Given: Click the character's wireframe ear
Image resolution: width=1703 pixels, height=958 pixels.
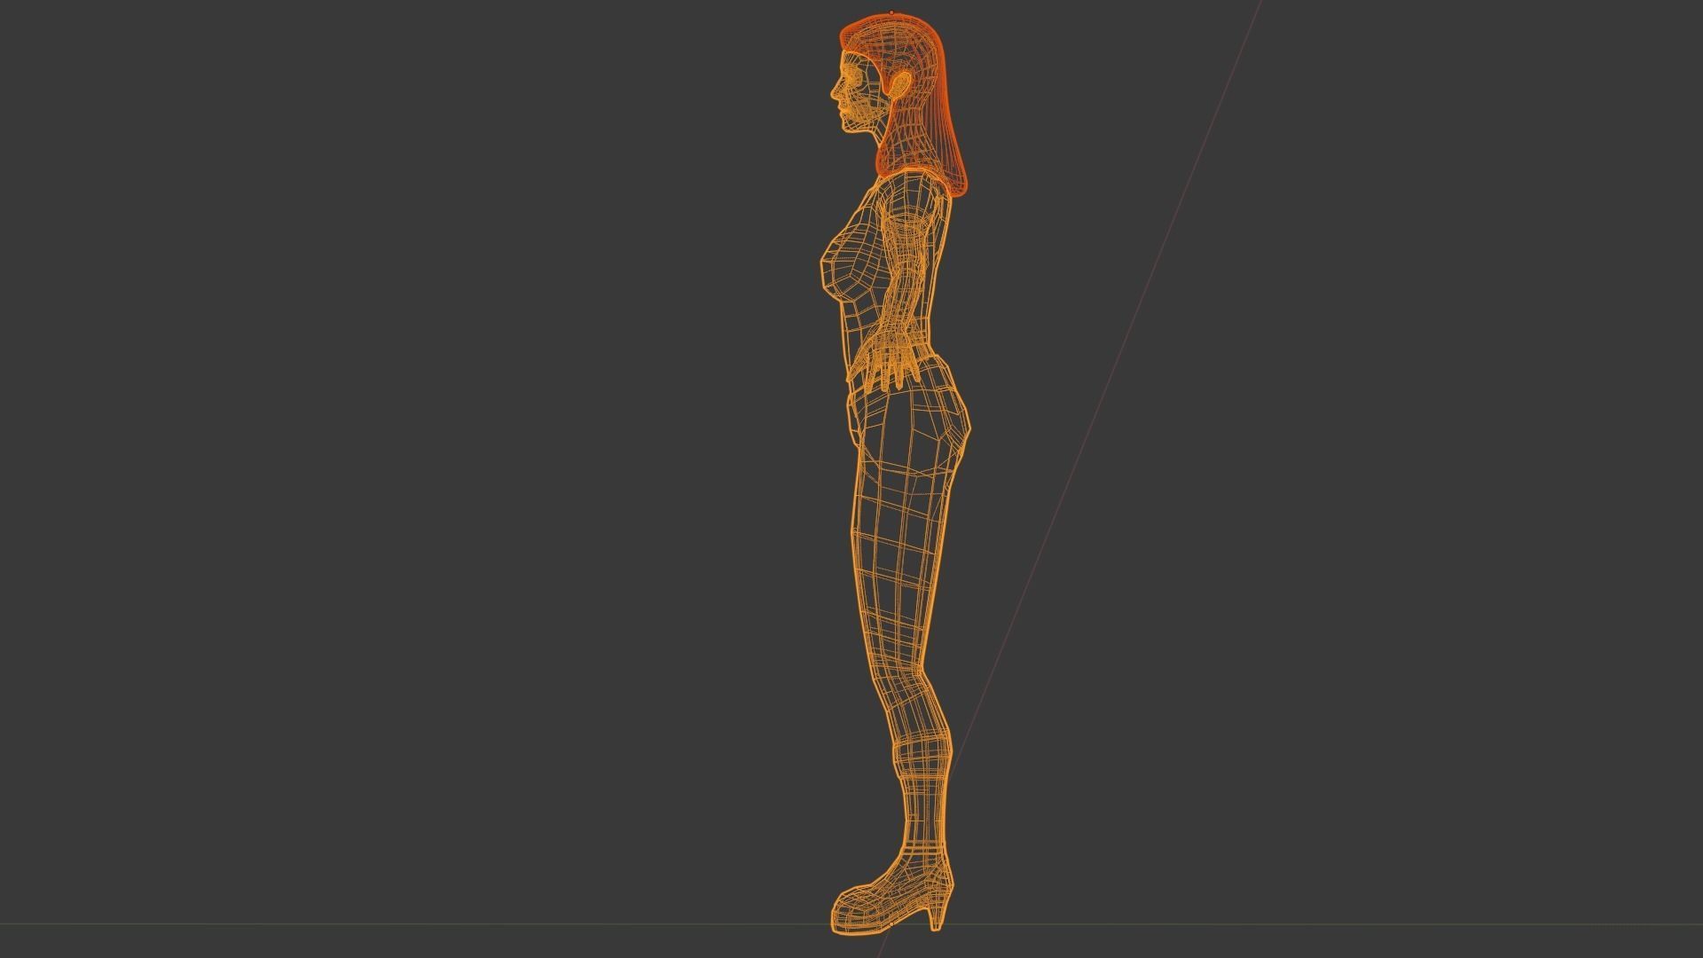Looking at the screenshot, I should click(x=899, y=86).
